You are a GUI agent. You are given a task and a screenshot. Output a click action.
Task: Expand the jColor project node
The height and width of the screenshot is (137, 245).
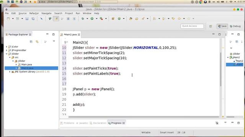click(x=7, y=46)
